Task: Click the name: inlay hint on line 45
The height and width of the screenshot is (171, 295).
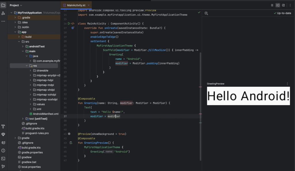Action: (x=109, y=152)
